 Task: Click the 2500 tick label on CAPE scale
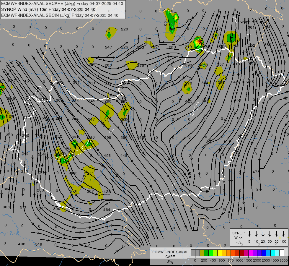click(x=266, y=260)
